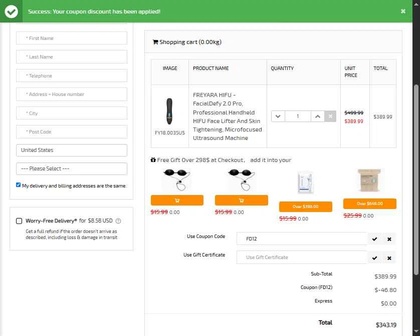Decrease product quantity with down chevron
The width and height of the screenshot is (420, 336).
coord(278,116)
